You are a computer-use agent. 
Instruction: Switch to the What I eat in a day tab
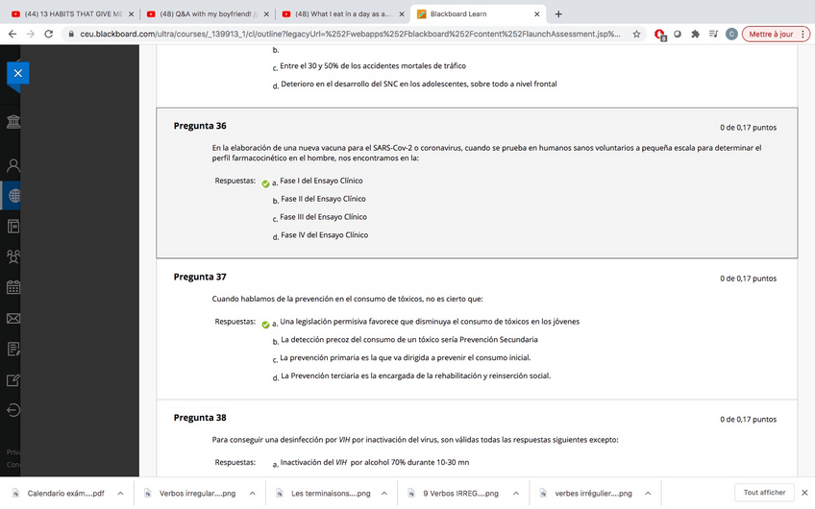[343, 14]
